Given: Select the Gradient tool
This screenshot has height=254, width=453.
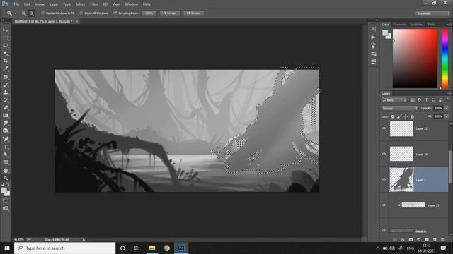Looking at the screenshot, I should click(x=6, y=116).
